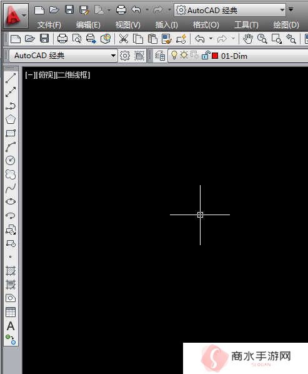Open the 格式(O) menu
Screen dimensions: 308x374
click(x=206, y=25)
